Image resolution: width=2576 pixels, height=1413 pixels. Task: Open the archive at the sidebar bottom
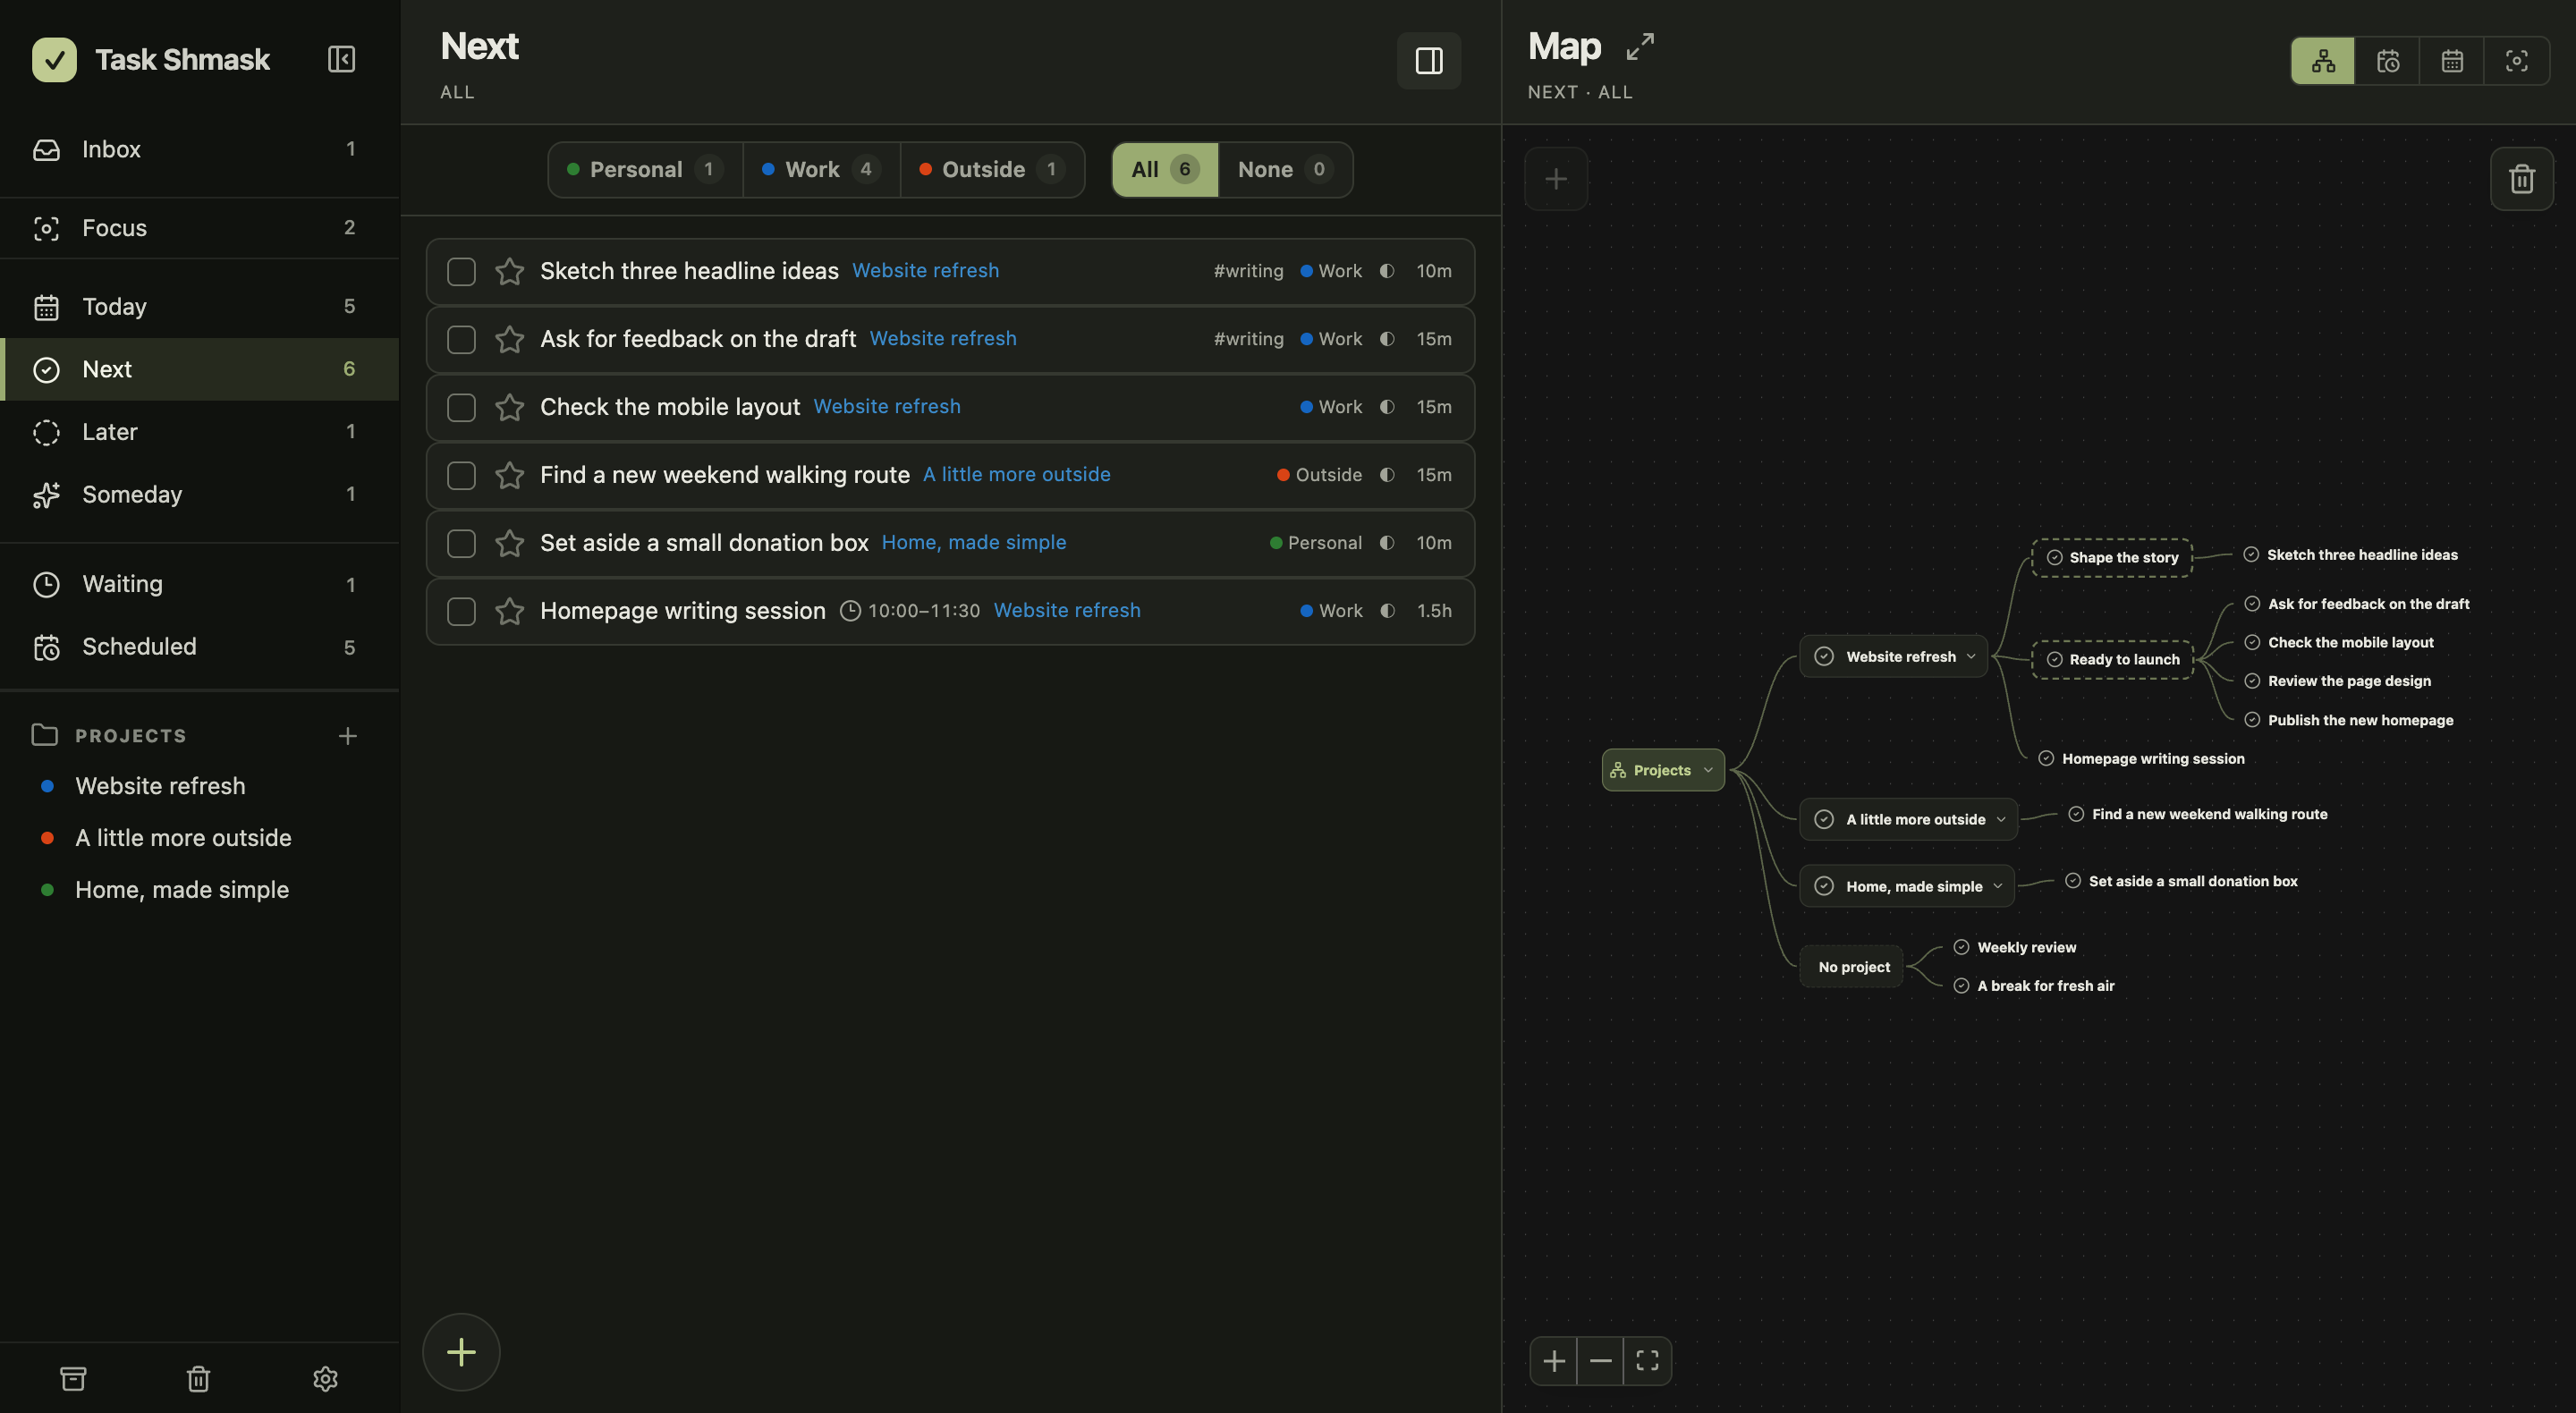point(73,1379)
